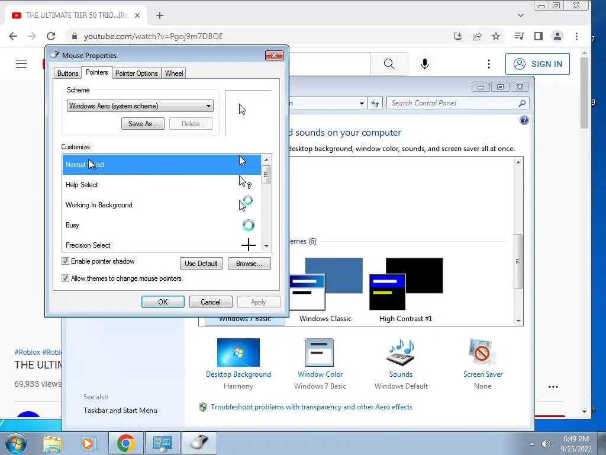Expand Control Panel address dropdown arrow
Viewport: 606px width, 455px height.
pyautogui.click(x=362, y=103)
